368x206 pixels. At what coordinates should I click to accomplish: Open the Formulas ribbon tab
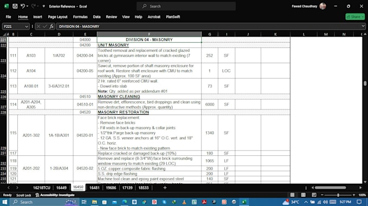pyautogui.click(x=80, y=17)
